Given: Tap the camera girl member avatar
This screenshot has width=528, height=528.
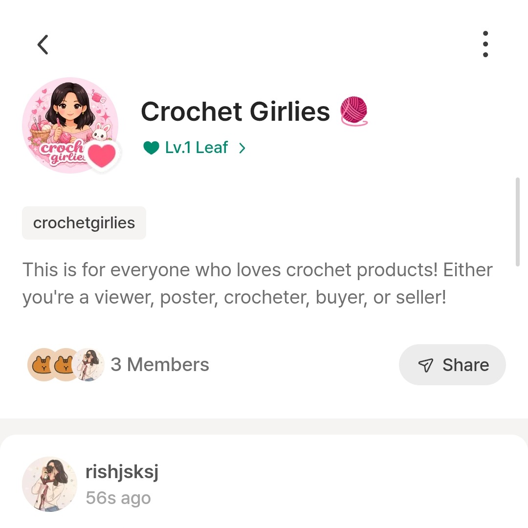Looking at the screenshot, I should 90,365.
